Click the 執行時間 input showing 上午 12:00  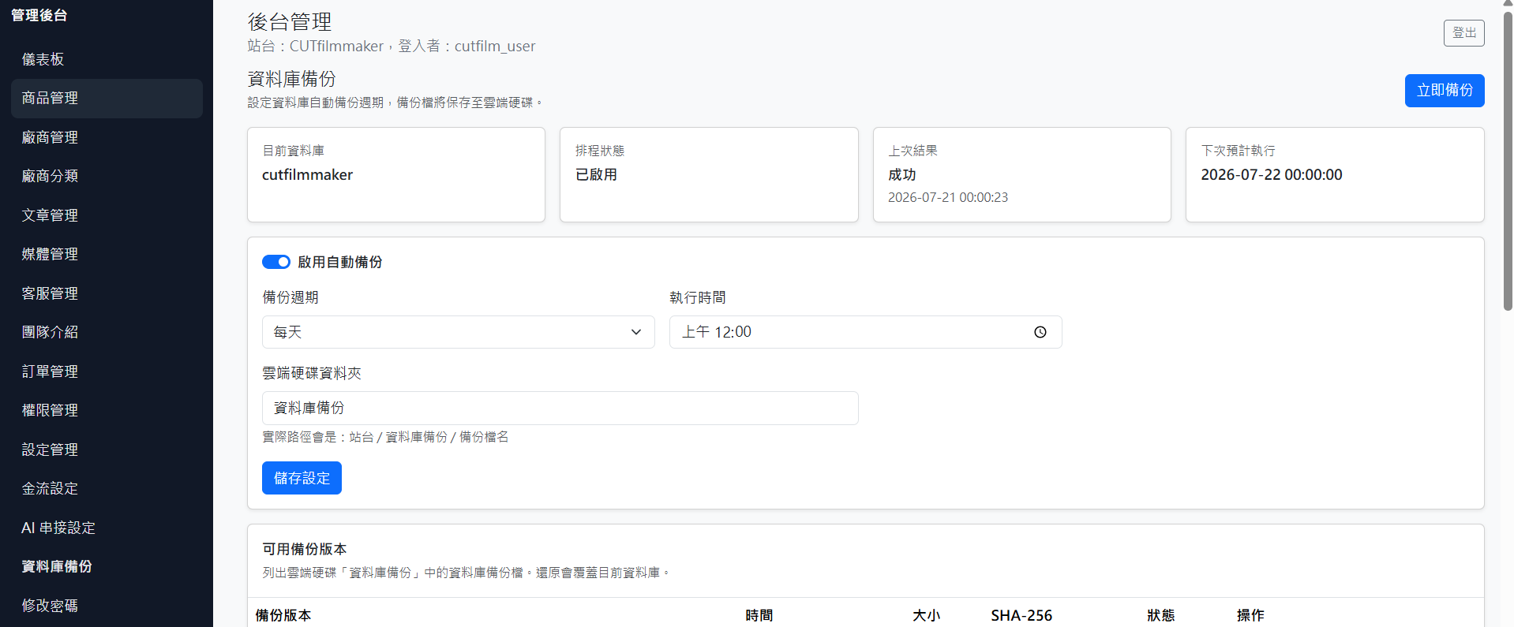pos(865,332)
